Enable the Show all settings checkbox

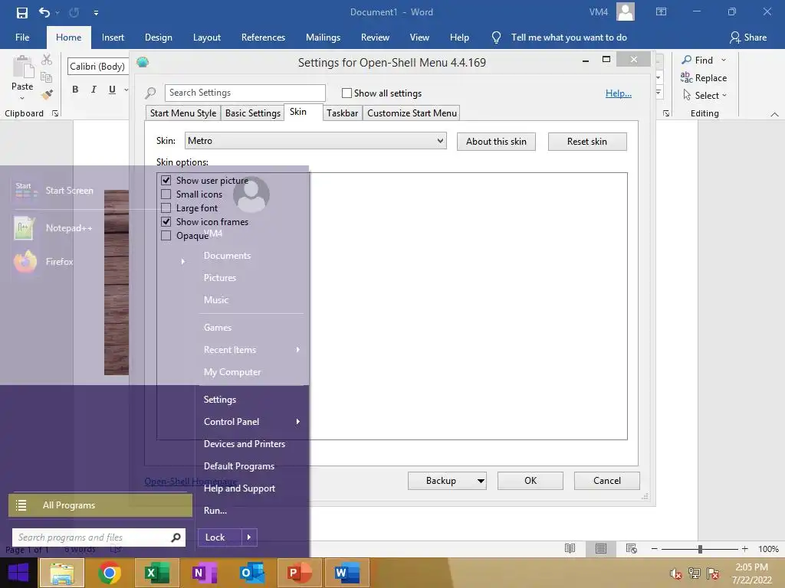[x=347, y=93]
